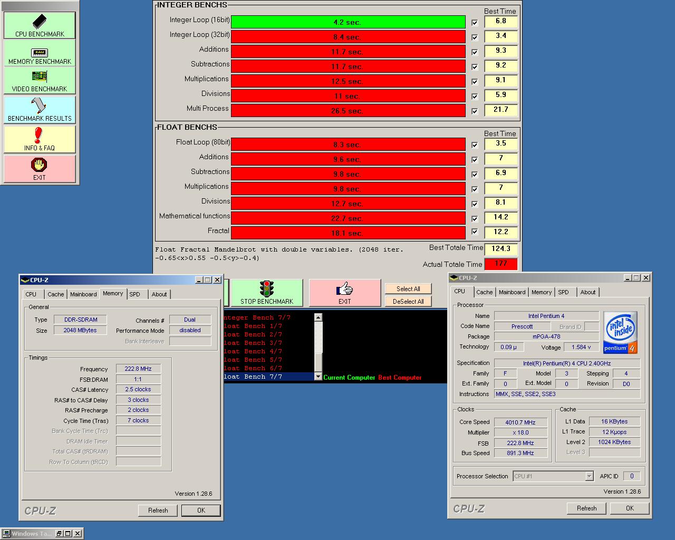Show the Benchmark Results page
The image size is (675, 540).
(40, 110)
